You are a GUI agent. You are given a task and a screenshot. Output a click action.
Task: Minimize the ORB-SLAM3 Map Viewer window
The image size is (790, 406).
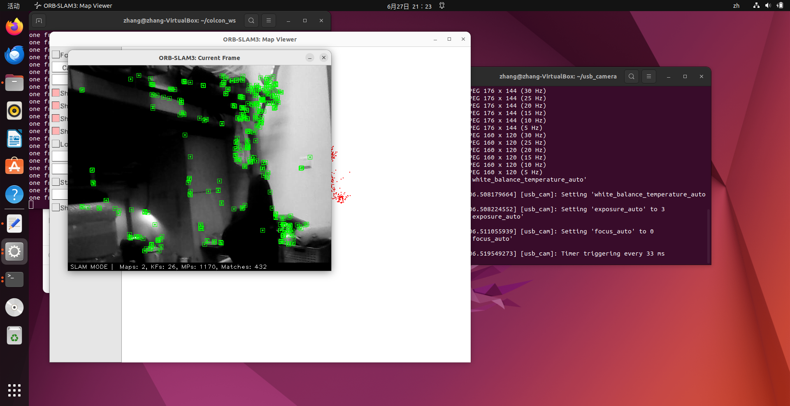[435, 39]
